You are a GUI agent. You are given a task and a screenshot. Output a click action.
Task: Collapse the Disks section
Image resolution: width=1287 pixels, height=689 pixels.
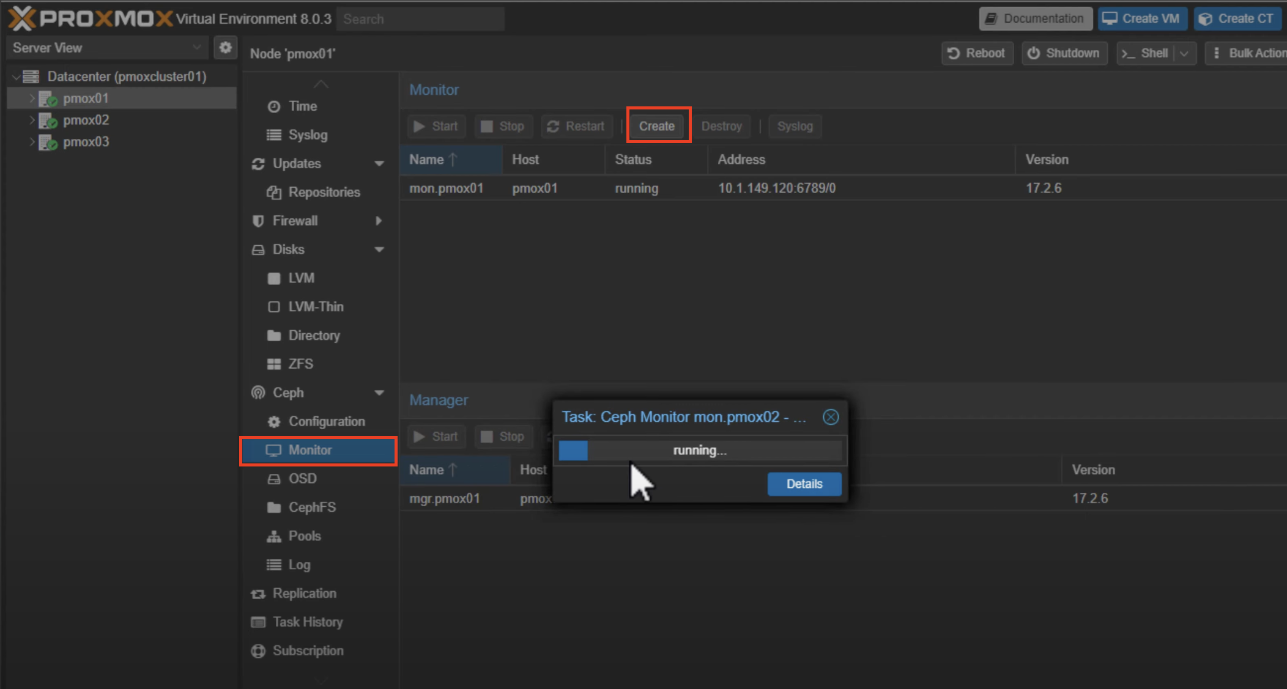click(x=380, y=249)
